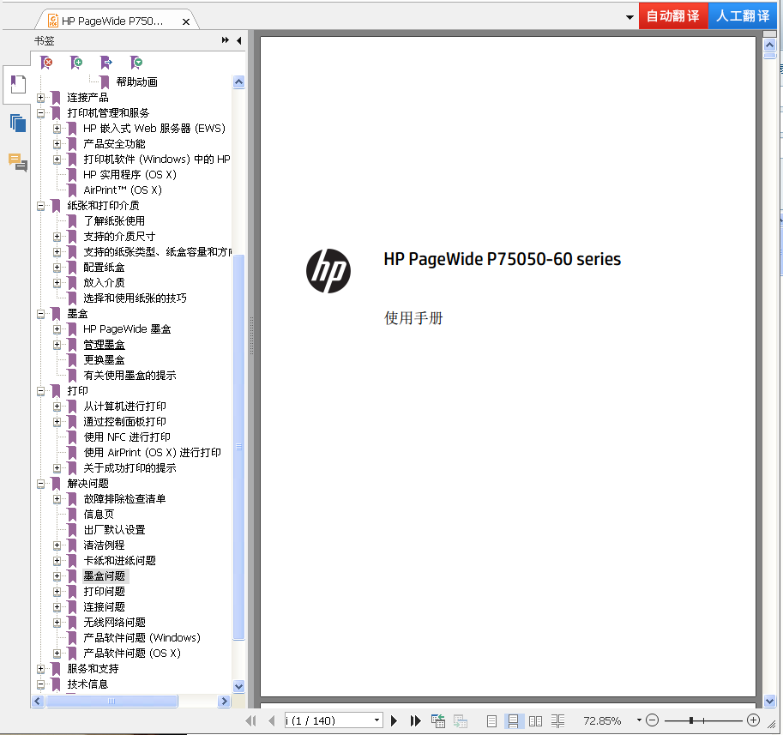This screenshot has width=783, height=735.
Task: Collapse the 墨盒 bookmark section
Action: pos(41,314)
